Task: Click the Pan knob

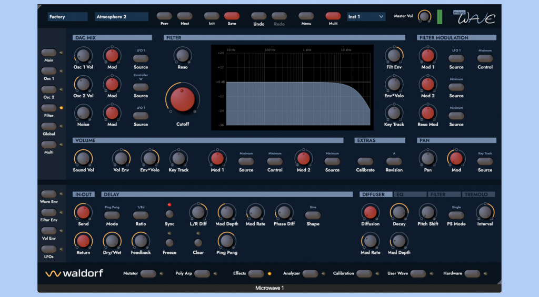Action: pos(427,158)
